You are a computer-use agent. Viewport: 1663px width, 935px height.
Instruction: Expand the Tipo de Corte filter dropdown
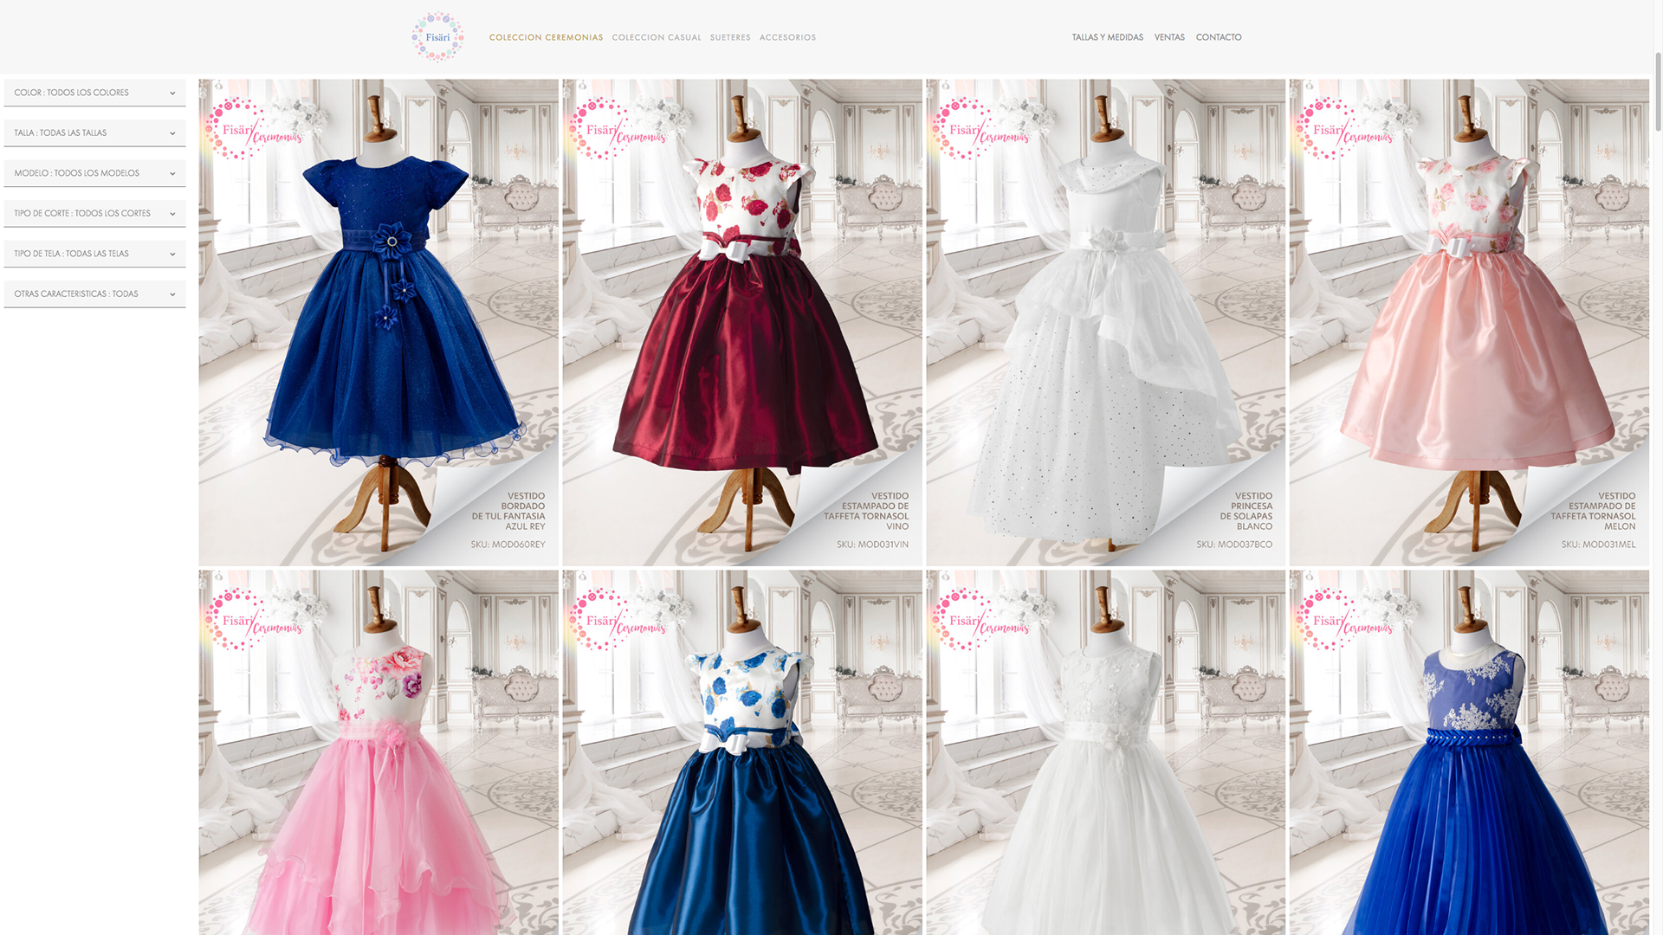tap(94, 214)
